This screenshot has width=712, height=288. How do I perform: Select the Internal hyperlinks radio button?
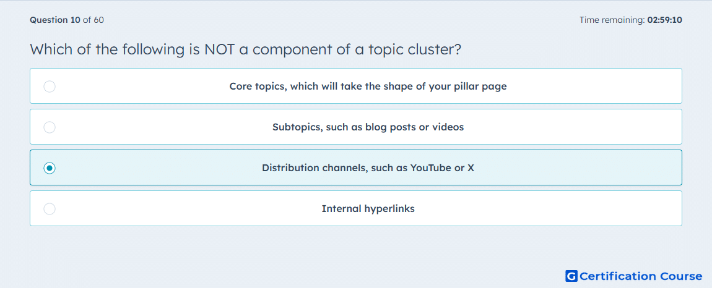(50, 209)
